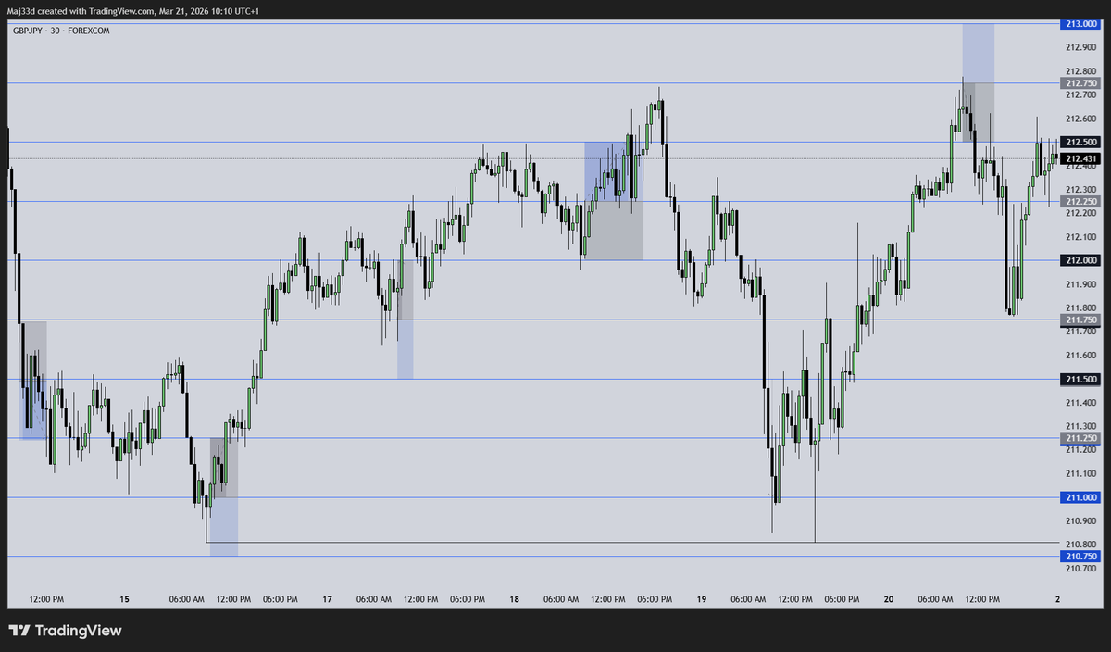Click the 210.750 blue price label

click(x=1080, y=557)
